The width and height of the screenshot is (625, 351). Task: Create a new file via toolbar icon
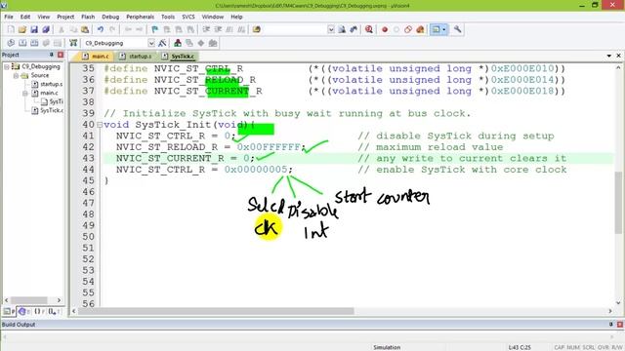tap(11, 29)
